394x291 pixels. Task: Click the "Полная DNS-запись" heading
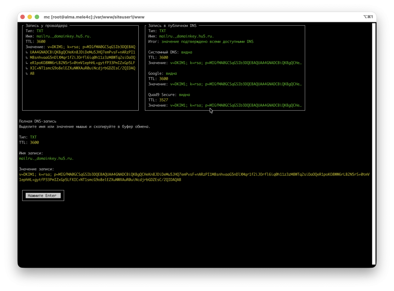click(38, 121)
